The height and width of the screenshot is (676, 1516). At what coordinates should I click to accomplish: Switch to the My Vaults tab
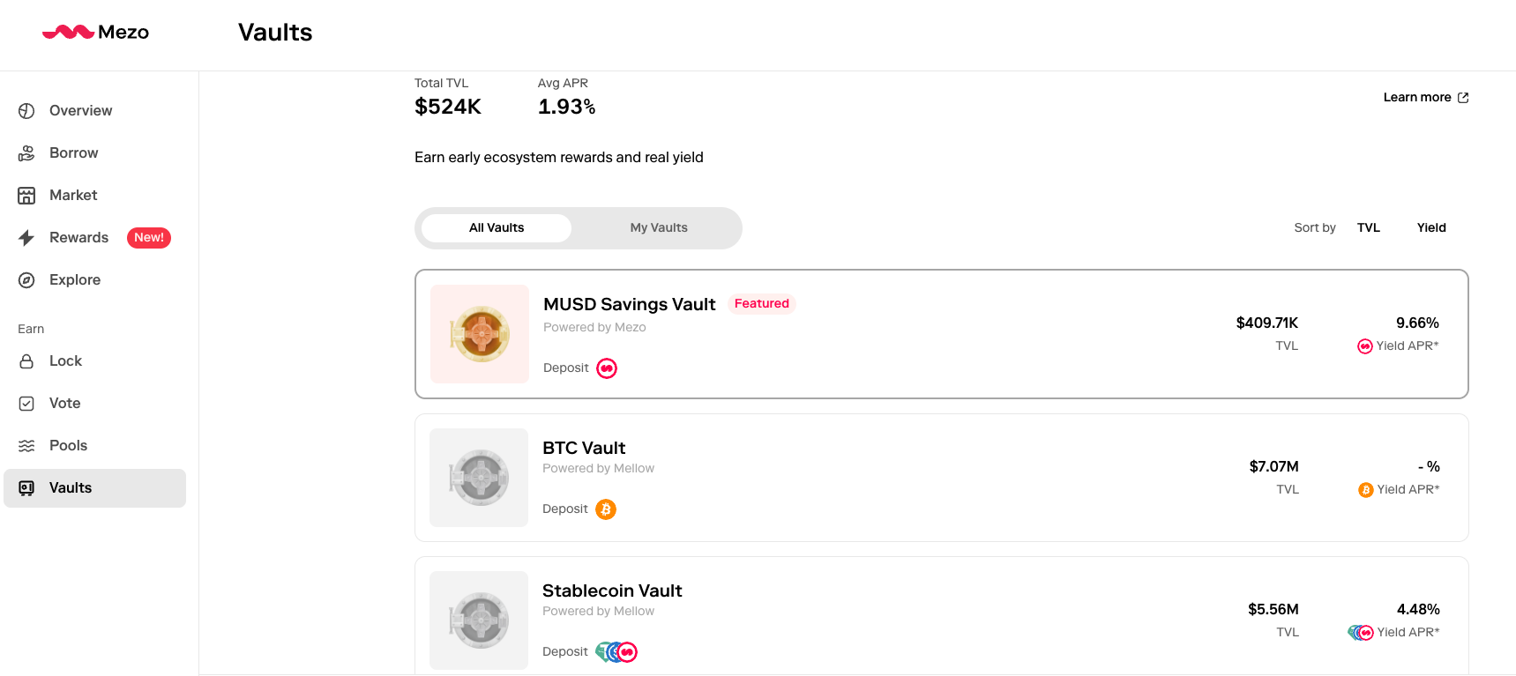[658, 228]
